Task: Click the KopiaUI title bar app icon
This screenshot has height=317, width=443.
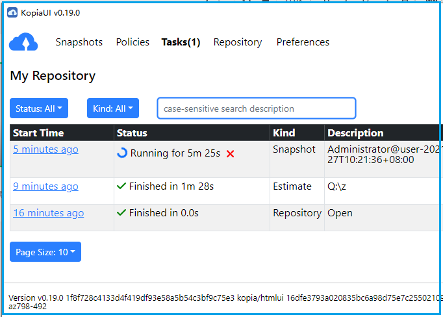Action: pos(12,12)
